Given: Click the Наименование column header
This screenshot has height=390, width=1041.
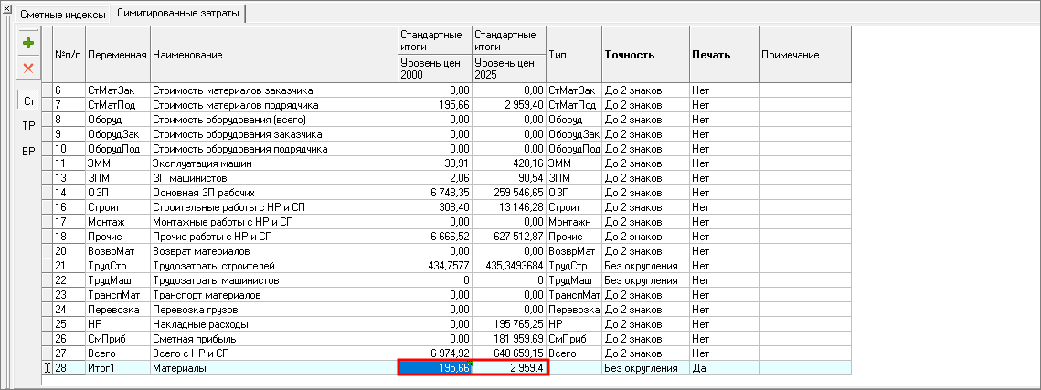Looking at the screenshot, I should point(272,55).
